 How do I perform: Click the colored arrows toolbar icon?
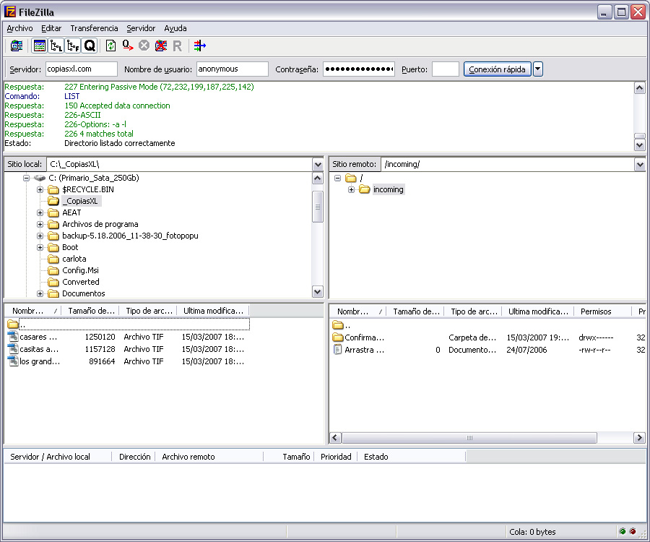pyautogui.click(x=200, y=46)
